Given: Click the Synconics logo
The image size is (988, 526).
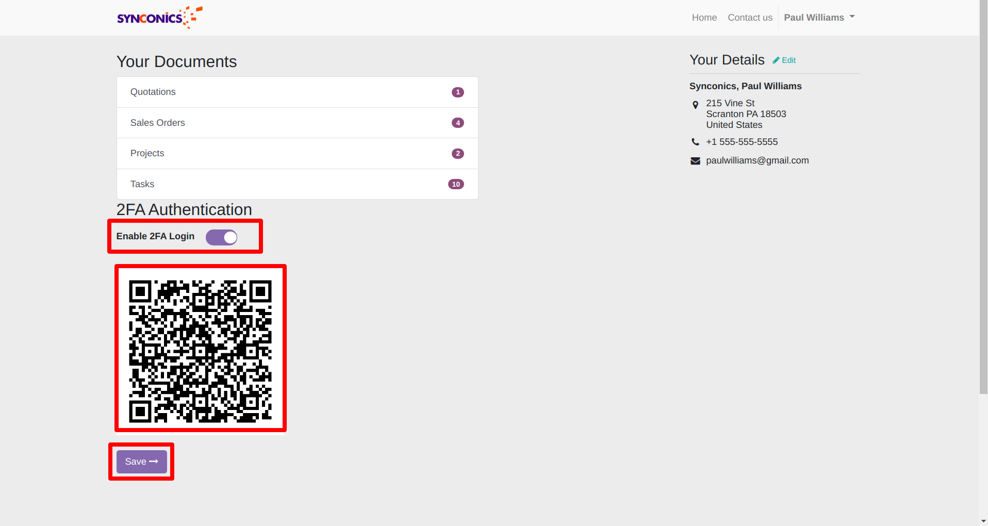Looking at the screenshot, I should coord(159,18).
